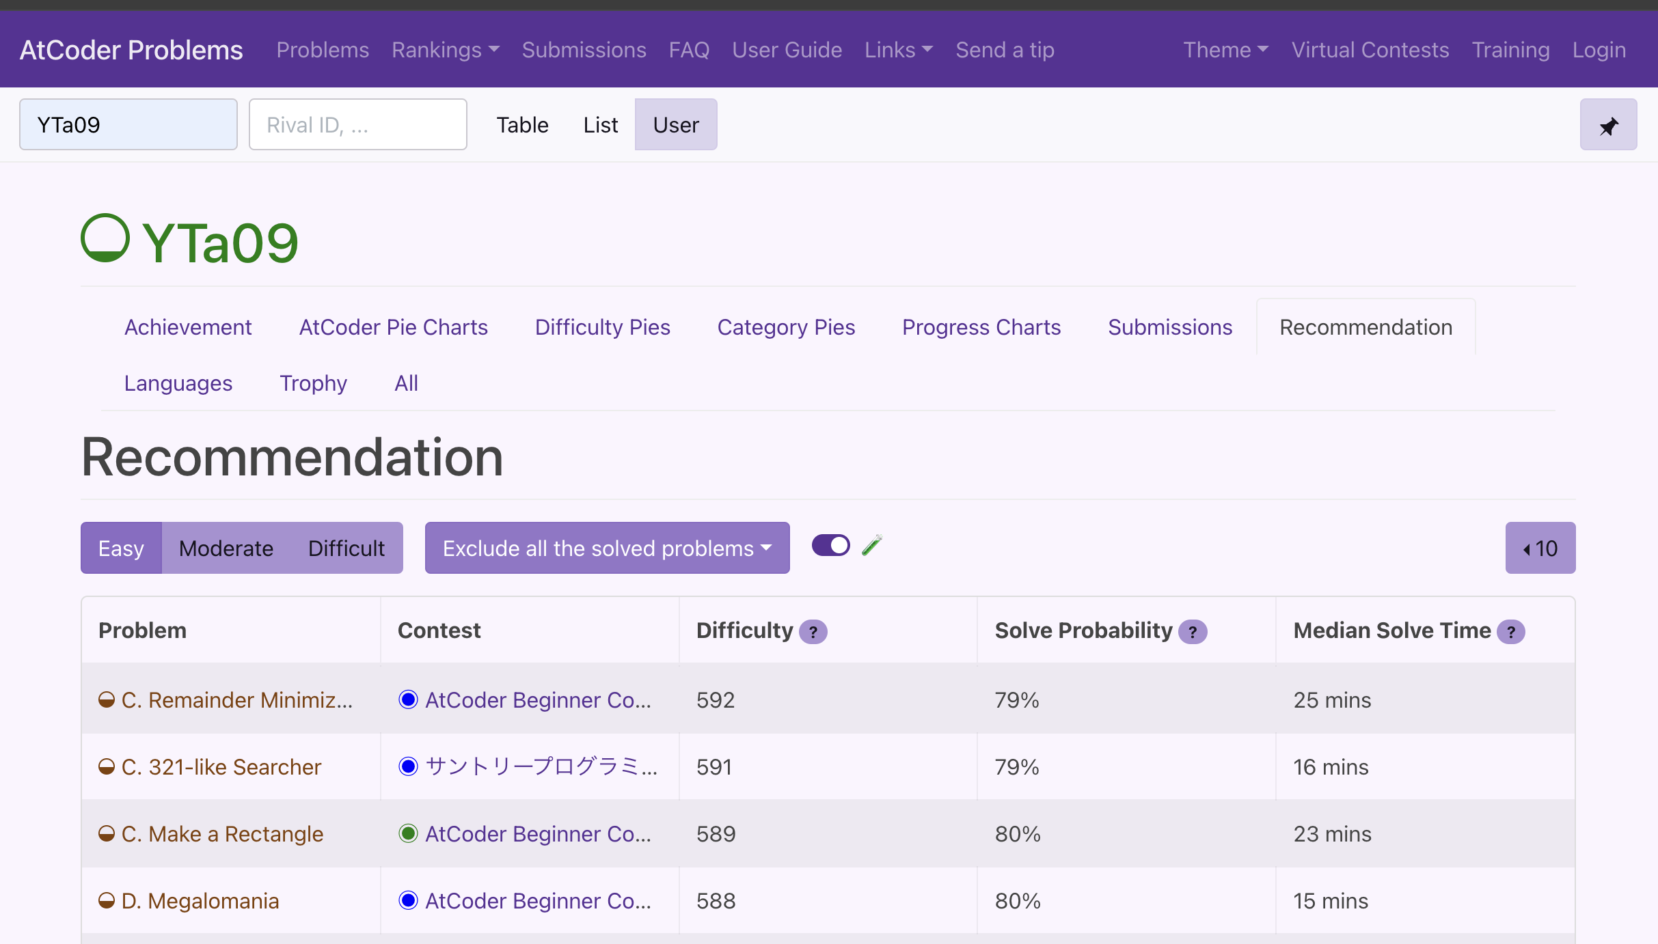Expand Exclude all the solved problems dropdown
This screenshot has width=1658, height=944.
tap(607, 548)
